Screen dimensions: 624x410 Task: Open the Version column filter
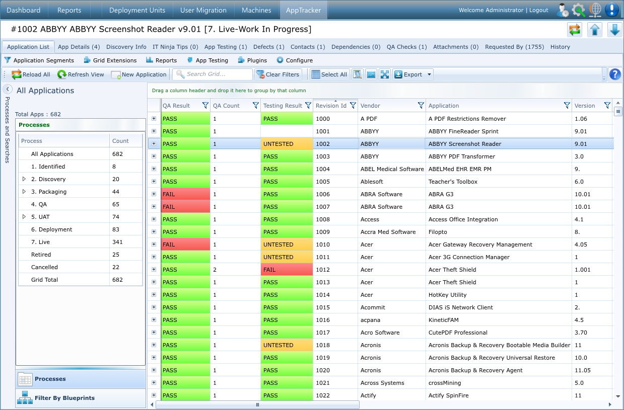(x=607, y=106)
